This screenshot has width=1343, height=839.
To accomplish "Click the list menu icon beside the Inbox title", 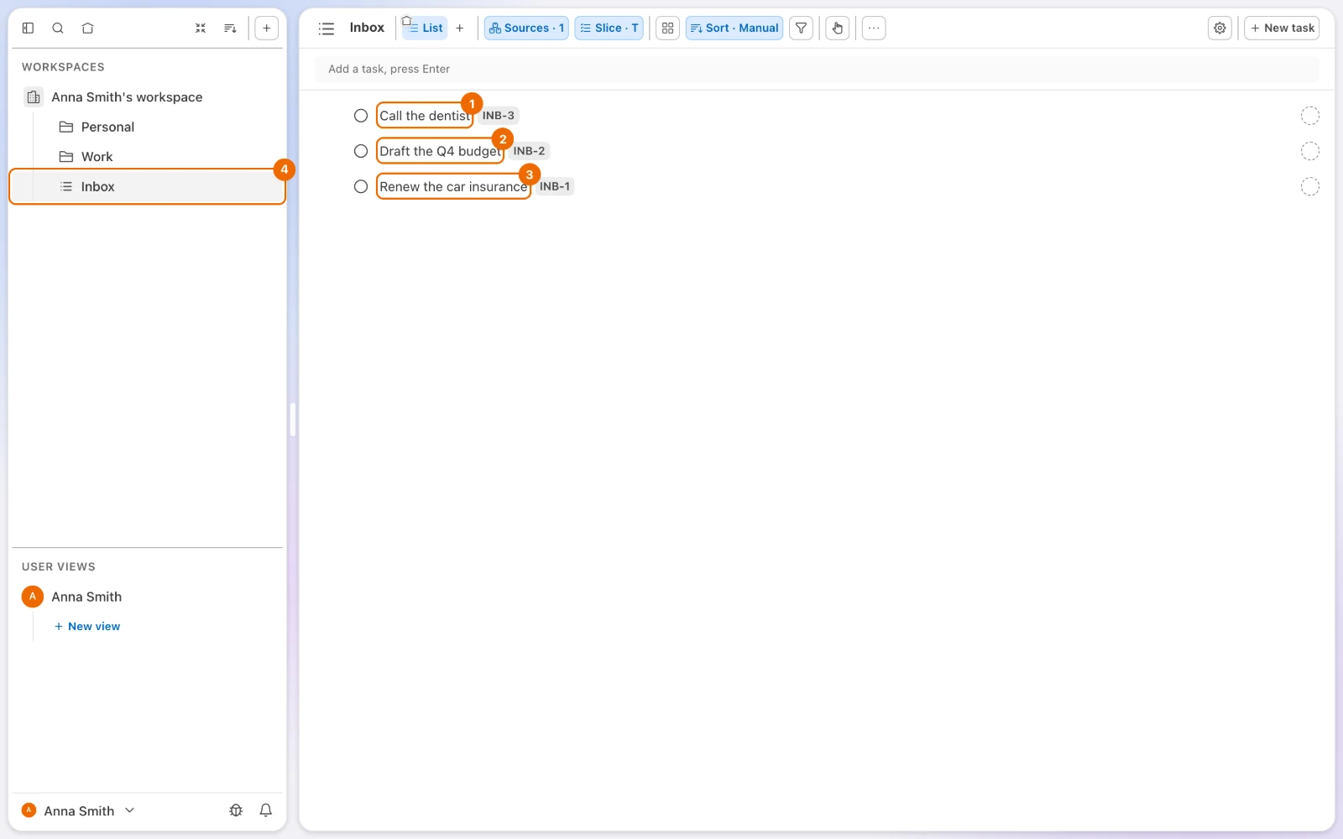I will click(327, 29).
